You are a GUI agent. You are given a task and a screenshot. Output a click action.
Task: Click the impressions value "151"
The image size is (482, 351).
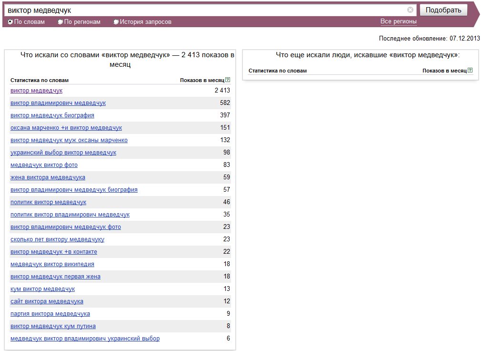pos(225,127)
